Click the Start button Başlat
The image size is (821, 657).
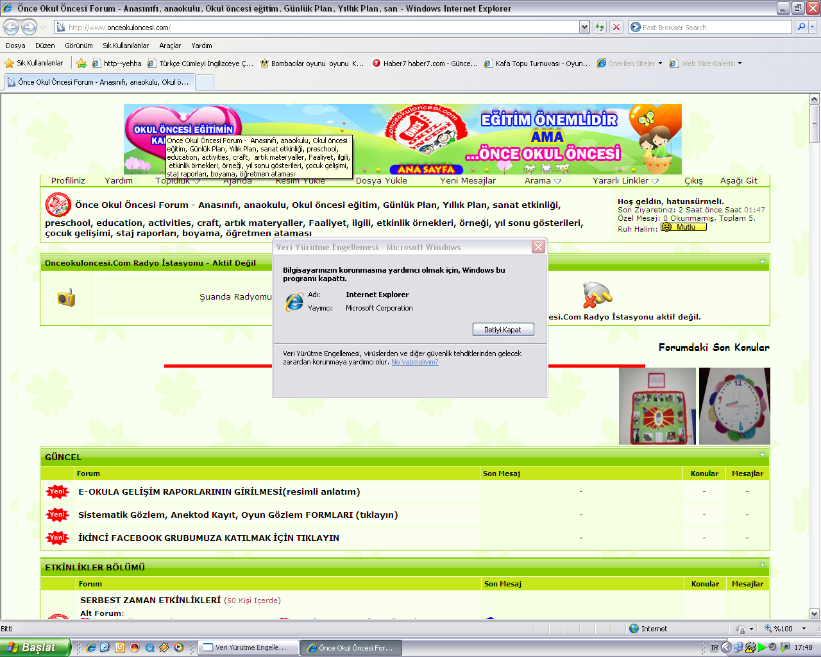click(x=35, y=647)
